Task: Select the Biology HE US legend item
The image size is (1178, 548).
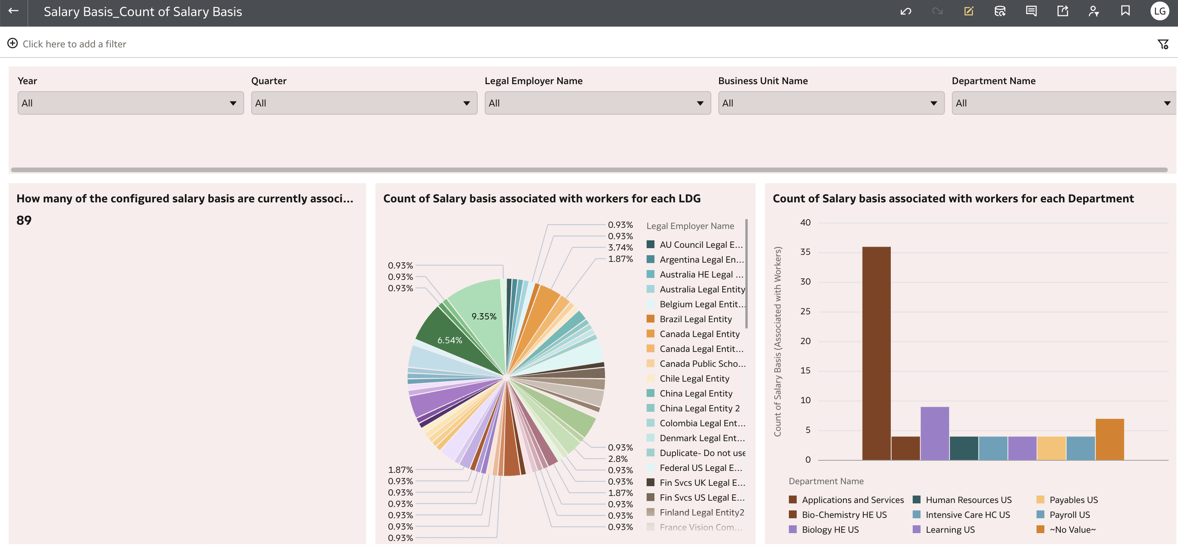Action: (830, 529)
